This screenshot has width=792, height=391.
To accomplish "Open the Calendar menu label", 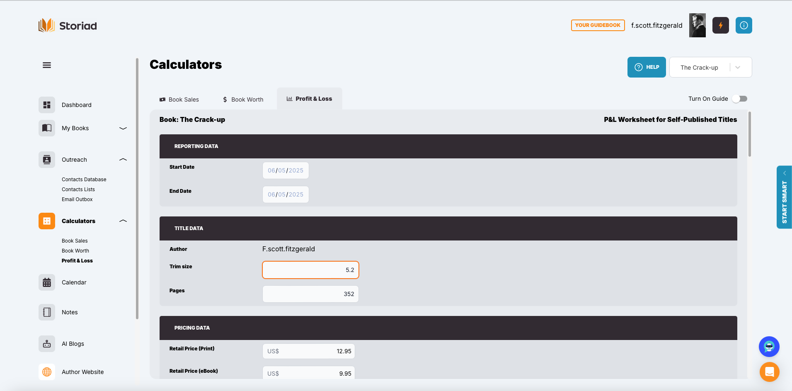I will pyautogui.click(x=74, y=282).
